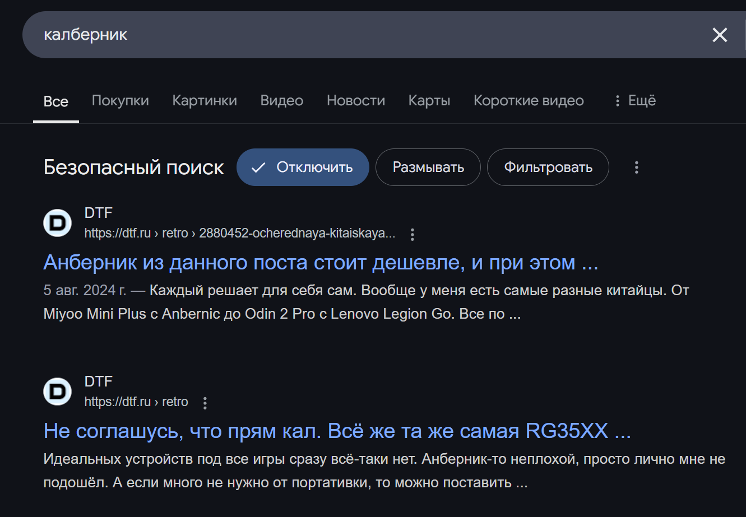Open the result Не соглашусь, что прям кал
Image resolution: width=746 pixels, height=517 pixels.
coord(337,431)
